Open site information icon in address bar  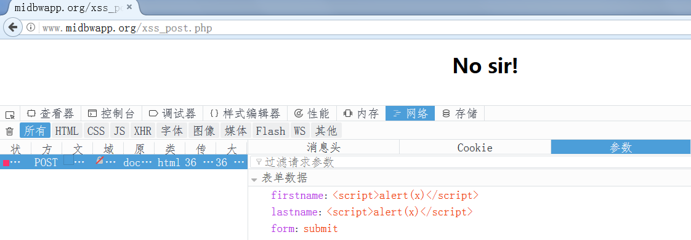[x=31, y=28]
